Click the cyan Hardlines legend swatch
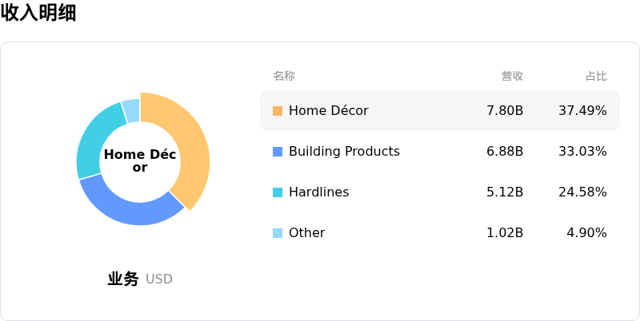The image size is (640, 321). click(x=278, y=192)
